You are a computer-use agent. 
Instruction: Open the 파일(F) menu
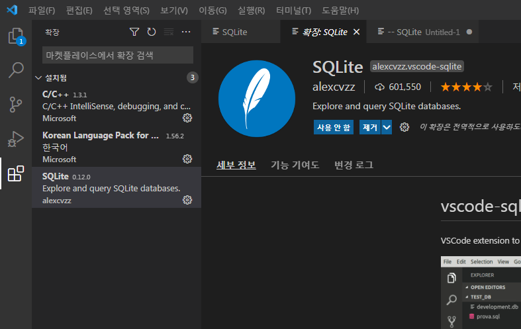pos(42,11)
